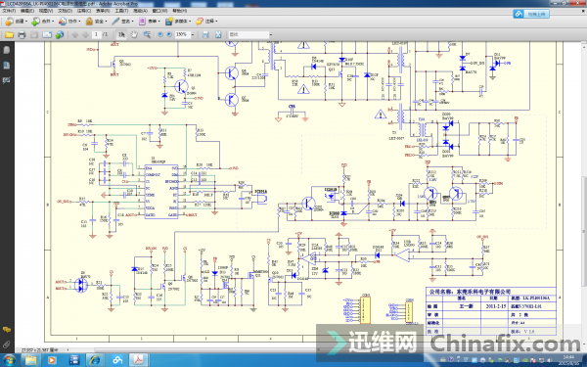Toggle fit-page view button
Viewport: 587px width, 367px height.
click(218, 34)
